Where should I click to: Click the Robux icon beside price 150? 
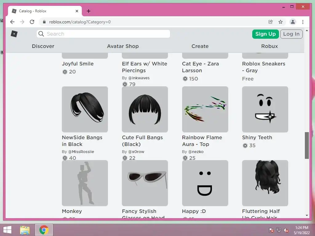click(x=185, y=79)
